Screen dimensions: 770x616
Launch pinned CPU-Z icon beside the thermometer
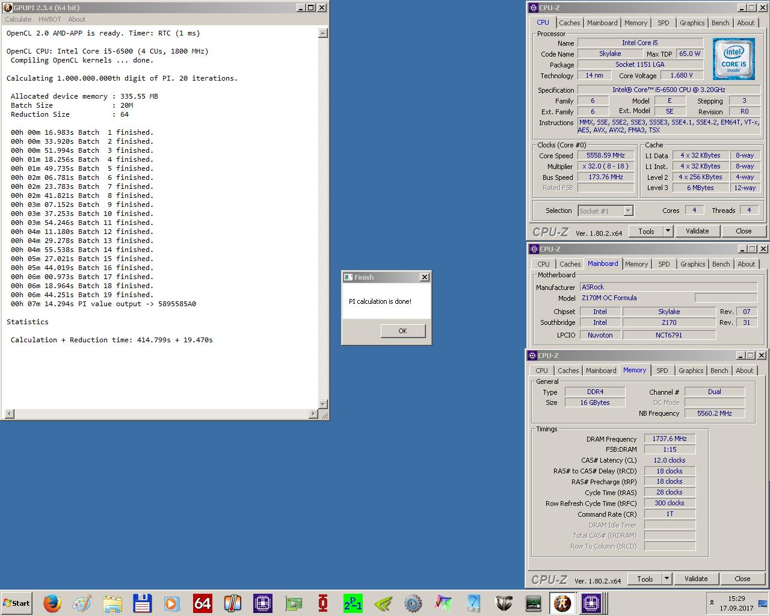[262, 603]
